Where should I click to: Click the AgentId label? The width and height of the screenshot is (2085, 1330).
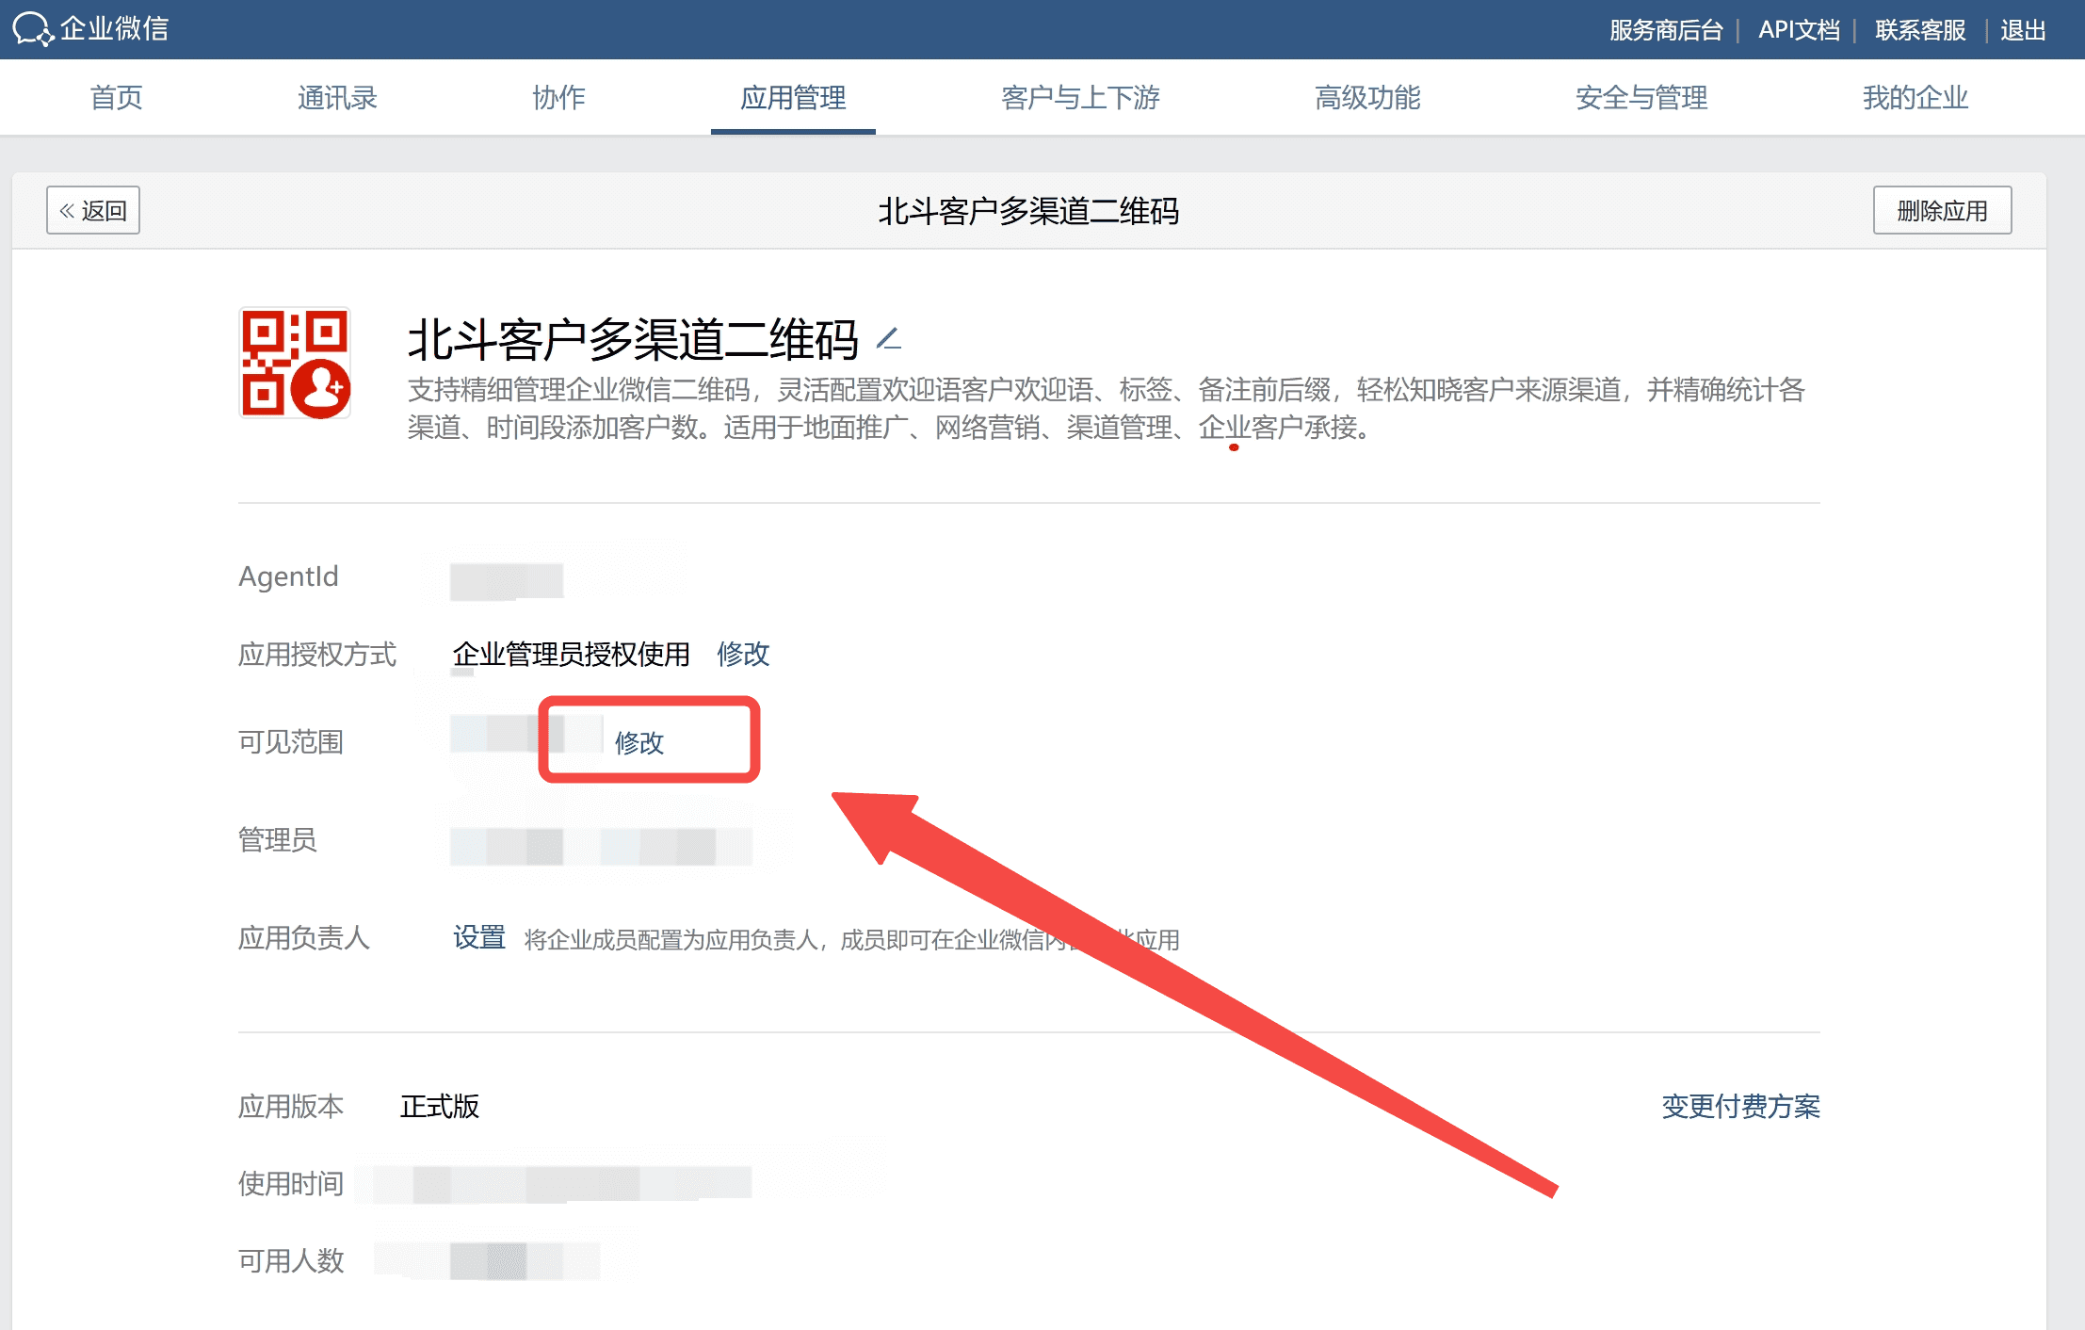[x=288, y=576]
